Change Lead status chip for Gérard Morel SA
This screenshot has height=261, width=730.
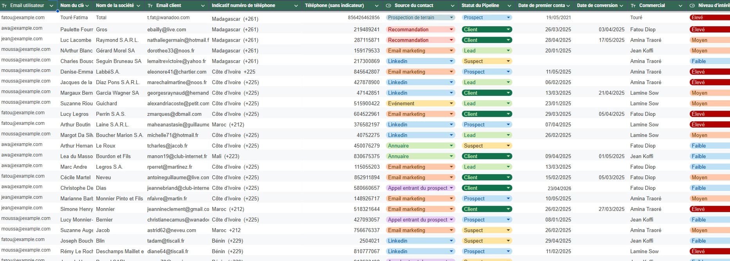click(x=487, y=50)
